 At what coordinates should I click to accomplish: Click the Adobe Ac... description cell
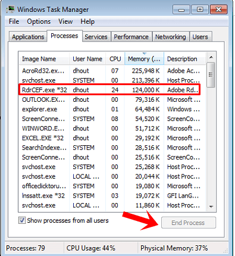pyautogui.click(x=183, y=71)
